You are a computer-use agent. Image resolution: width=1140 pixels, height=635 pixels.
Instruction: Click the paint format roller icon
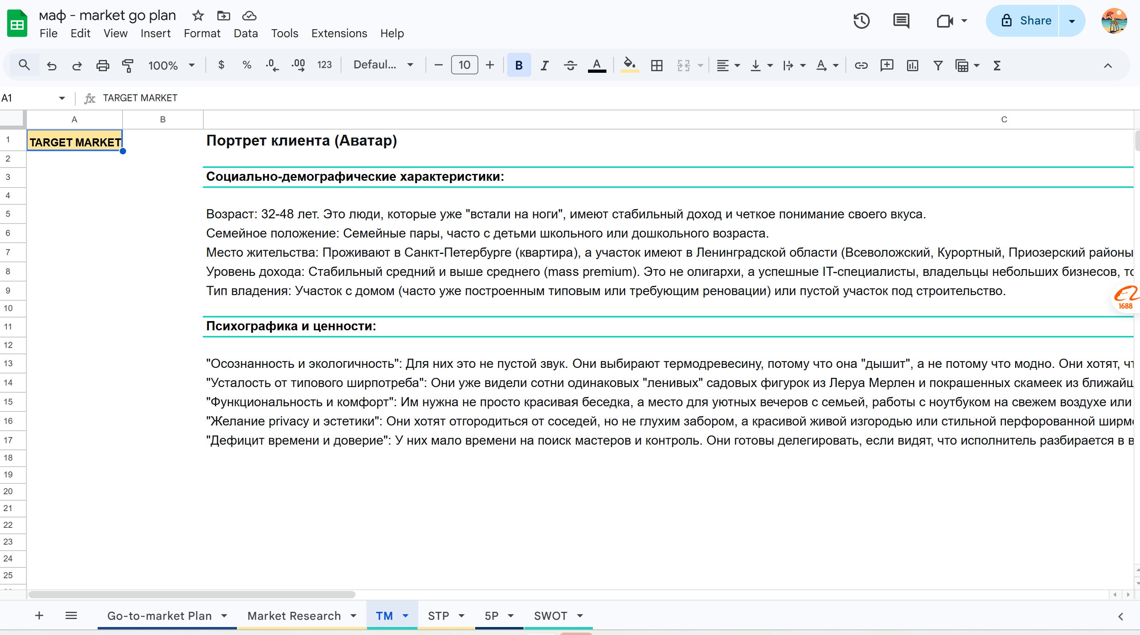tap(128, 66)
